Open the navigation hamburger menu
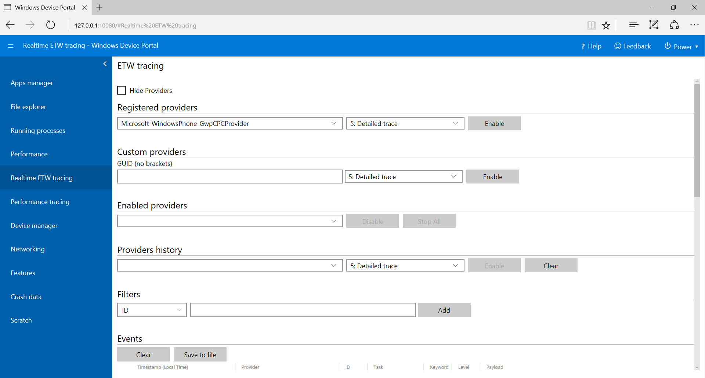 [10, 46]
